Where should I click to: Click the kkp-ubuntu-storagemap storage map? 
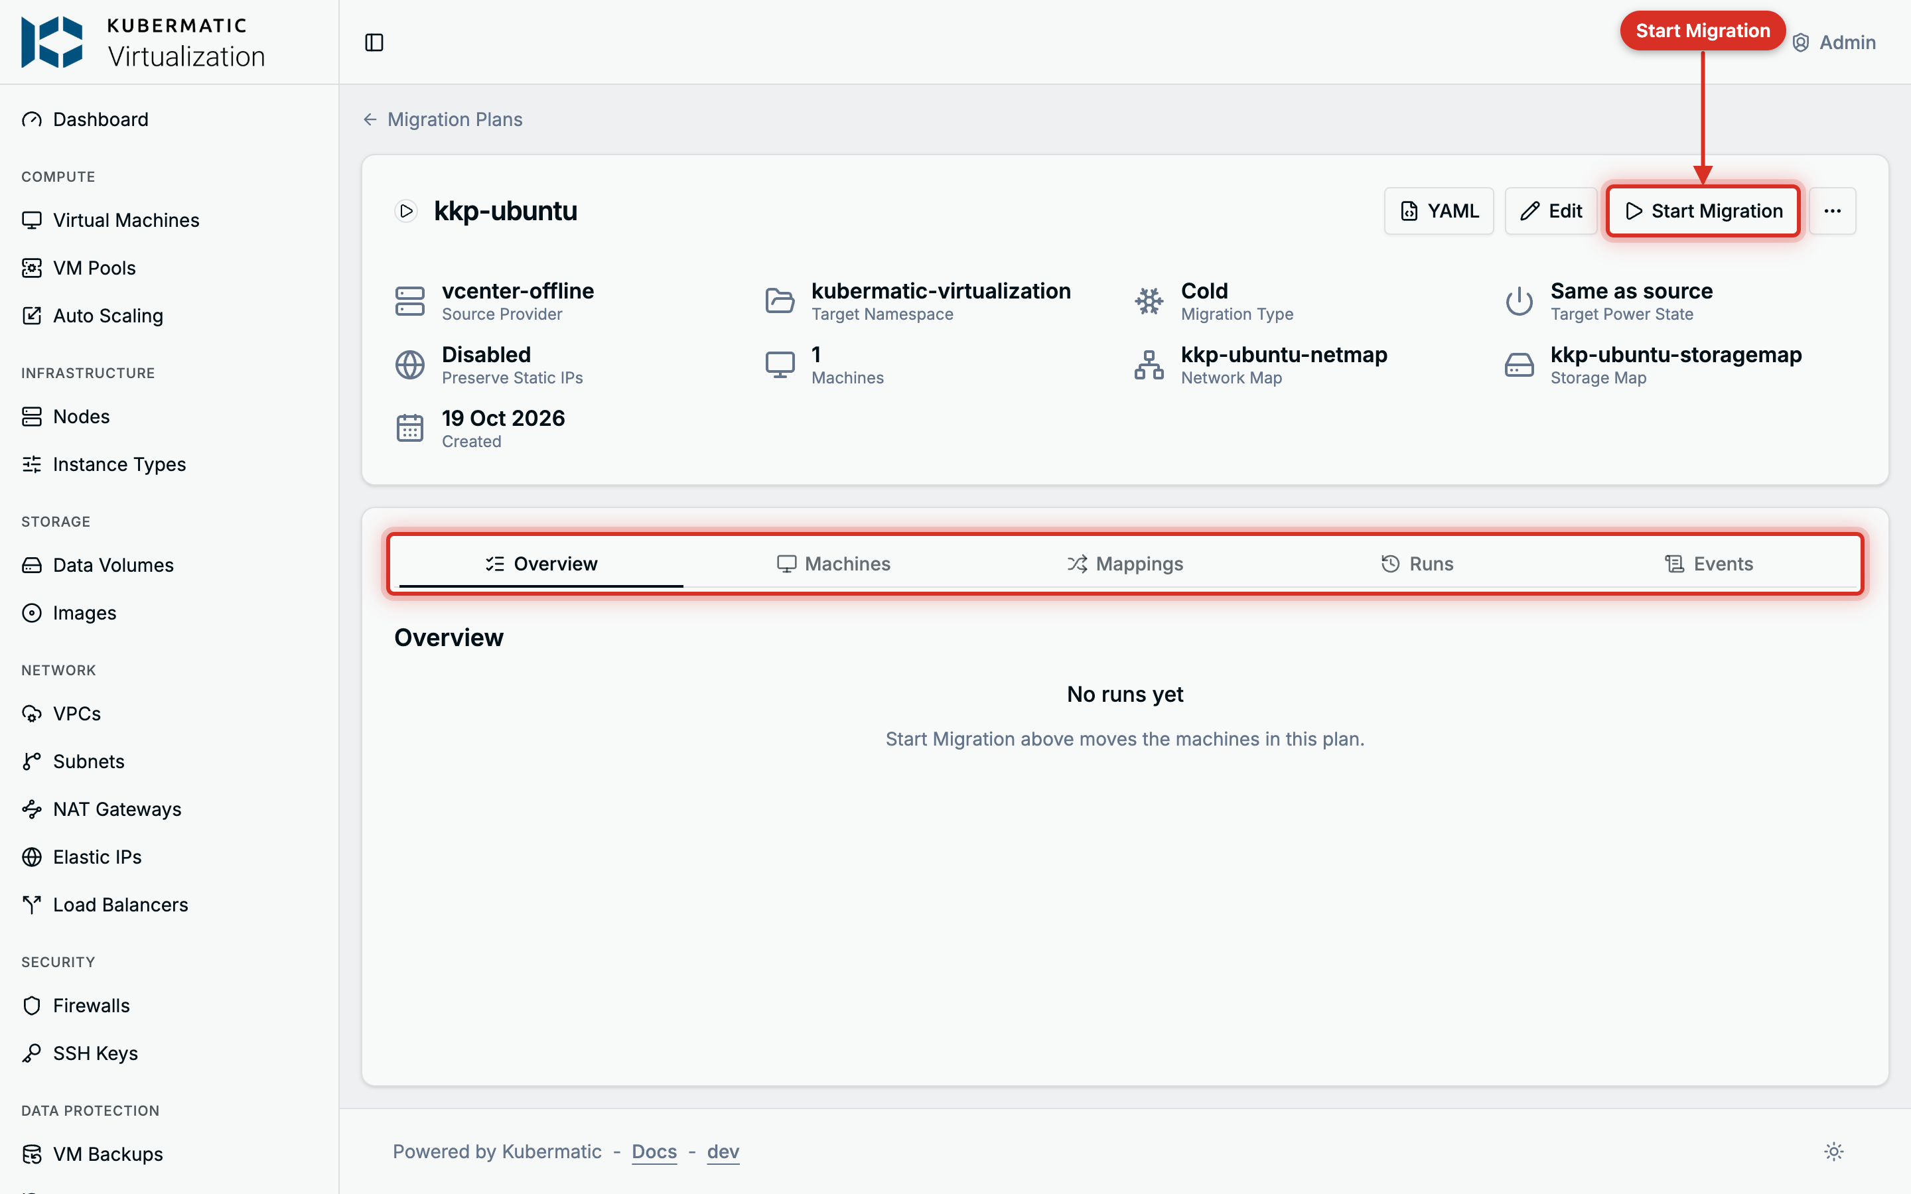tap(1675, 355)
